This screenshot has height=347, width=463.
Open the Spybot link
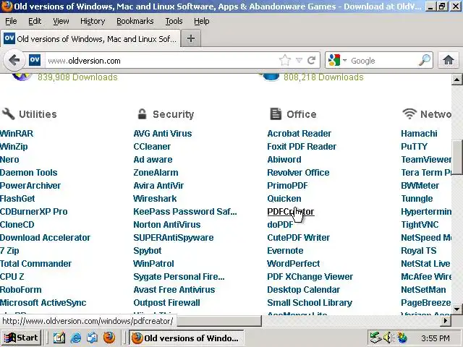click(x=148, y=251)
